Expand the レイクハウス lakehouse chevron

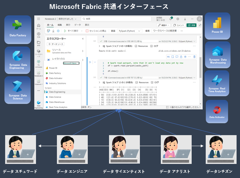[83, 60]
